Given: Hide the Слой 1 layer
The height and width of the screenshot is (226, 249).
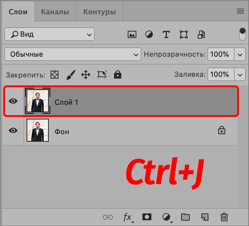Looking at the screenshot, I should [13, 101].
